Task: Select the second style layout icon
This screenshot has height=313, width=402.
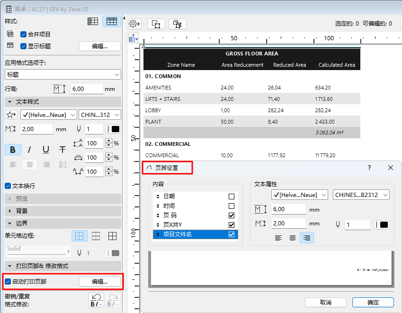Action: click(x=112, y=21)
